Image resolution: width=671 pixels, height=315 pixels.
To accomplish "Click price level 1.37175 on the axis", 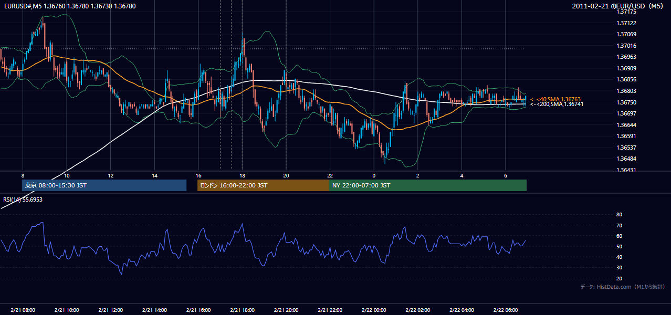I will [626, 12].
